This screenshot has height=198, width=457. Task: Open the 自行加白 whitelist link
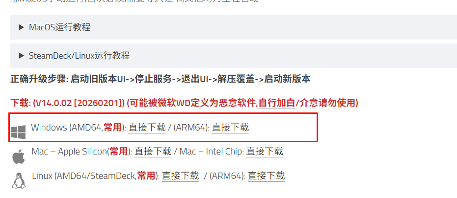point(277,103)
